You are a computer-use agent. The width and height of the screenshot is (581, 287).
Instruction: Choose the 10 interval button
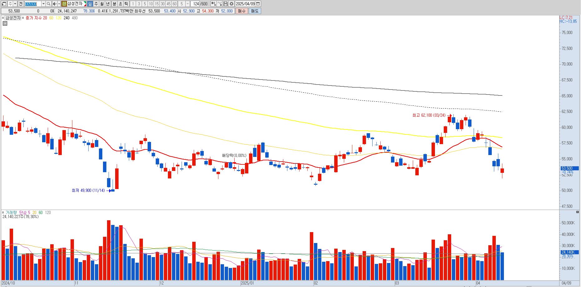point(151,4)
